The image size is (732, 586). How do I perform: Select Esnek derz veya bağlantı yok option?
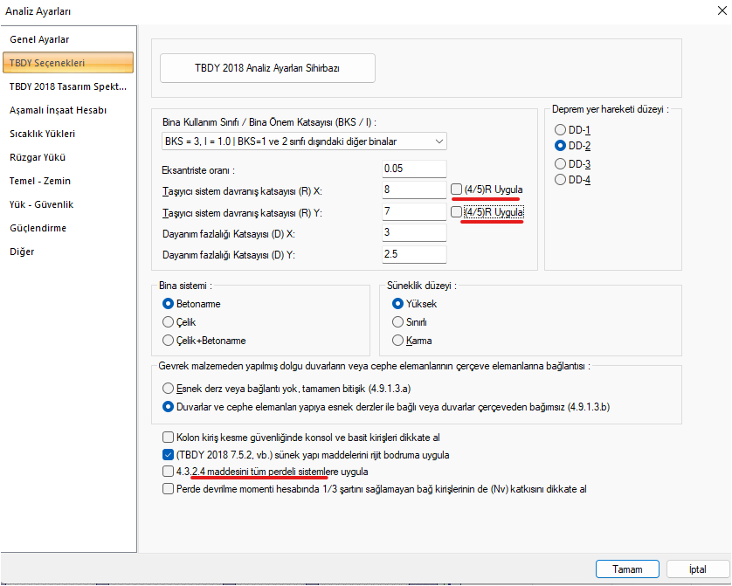169,388
